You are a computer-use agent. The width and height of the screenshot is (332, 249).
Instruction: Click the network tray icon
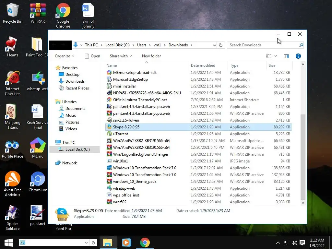pyautogui.click(x=287, y=243)
